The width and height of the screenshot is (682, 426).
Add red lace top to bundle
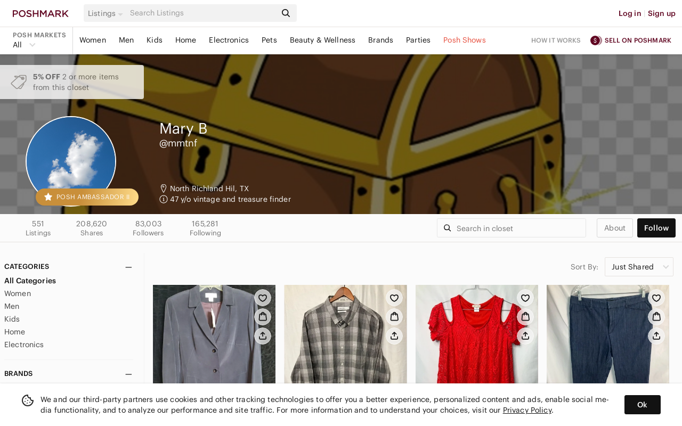click(x=525, y=317)
